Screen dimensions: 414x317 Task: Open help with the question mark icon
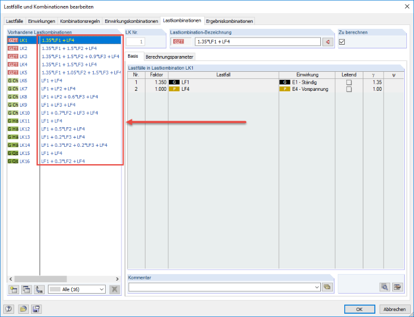point(9,309)
